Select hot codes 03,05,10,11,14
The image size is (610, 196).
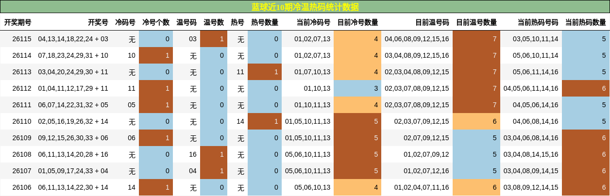click(x=536, y=39)
